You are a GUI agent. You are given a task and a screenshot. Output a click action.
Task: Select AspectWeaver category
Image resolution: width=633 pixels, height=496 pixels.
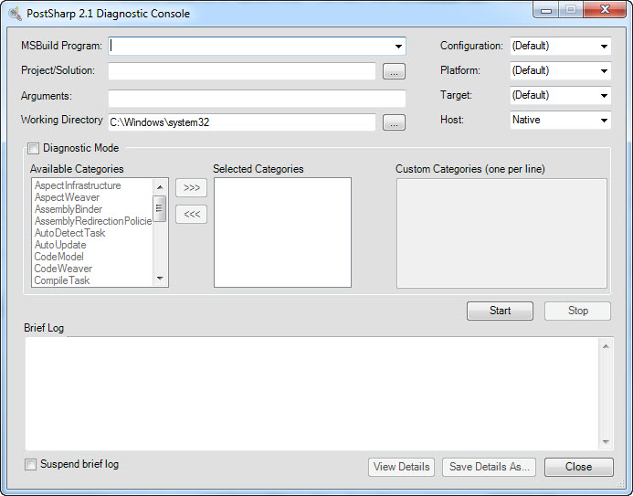[67, 197]
